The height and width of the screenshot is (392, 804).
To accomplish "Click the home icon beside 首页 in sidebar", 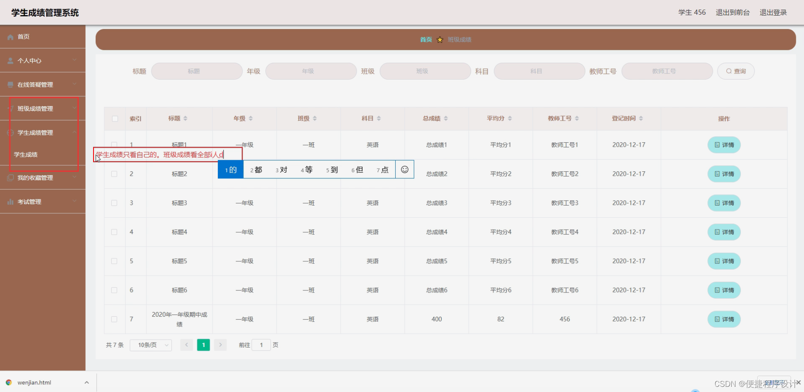I will point(10,37).
